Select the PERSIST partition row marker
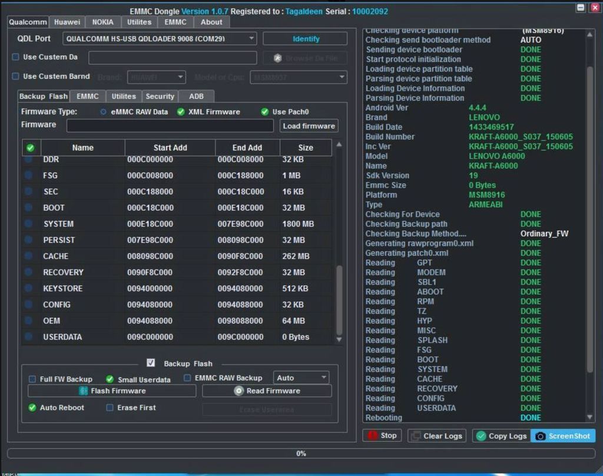 pos(28,240)
